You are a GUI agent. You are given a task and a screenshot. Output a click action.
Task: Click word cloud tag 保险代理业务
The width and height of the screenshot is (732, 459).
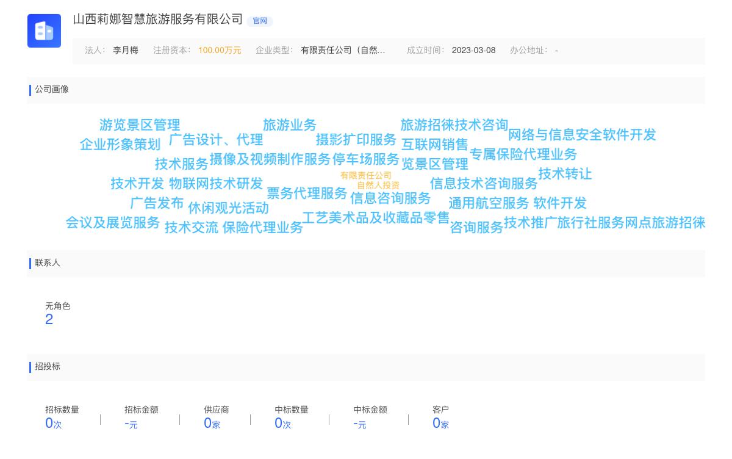tap(263, 228)
